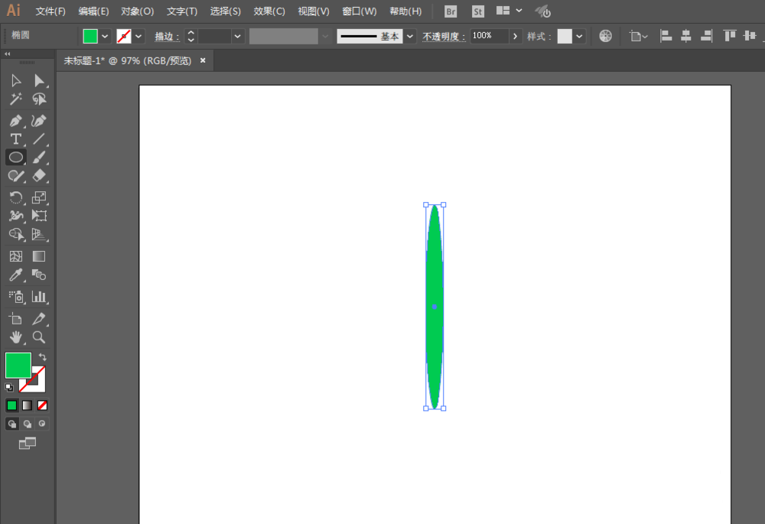
Task: Open Adobe Bridge with the Br icon
Action: 451,11
